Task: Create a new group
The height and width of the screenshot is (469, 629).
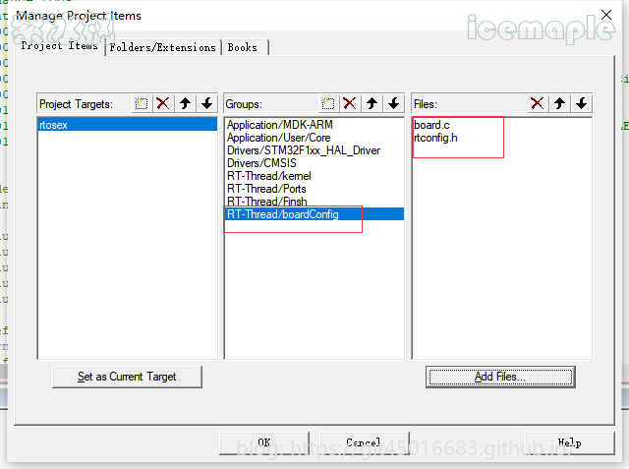Action: (328, 104)
